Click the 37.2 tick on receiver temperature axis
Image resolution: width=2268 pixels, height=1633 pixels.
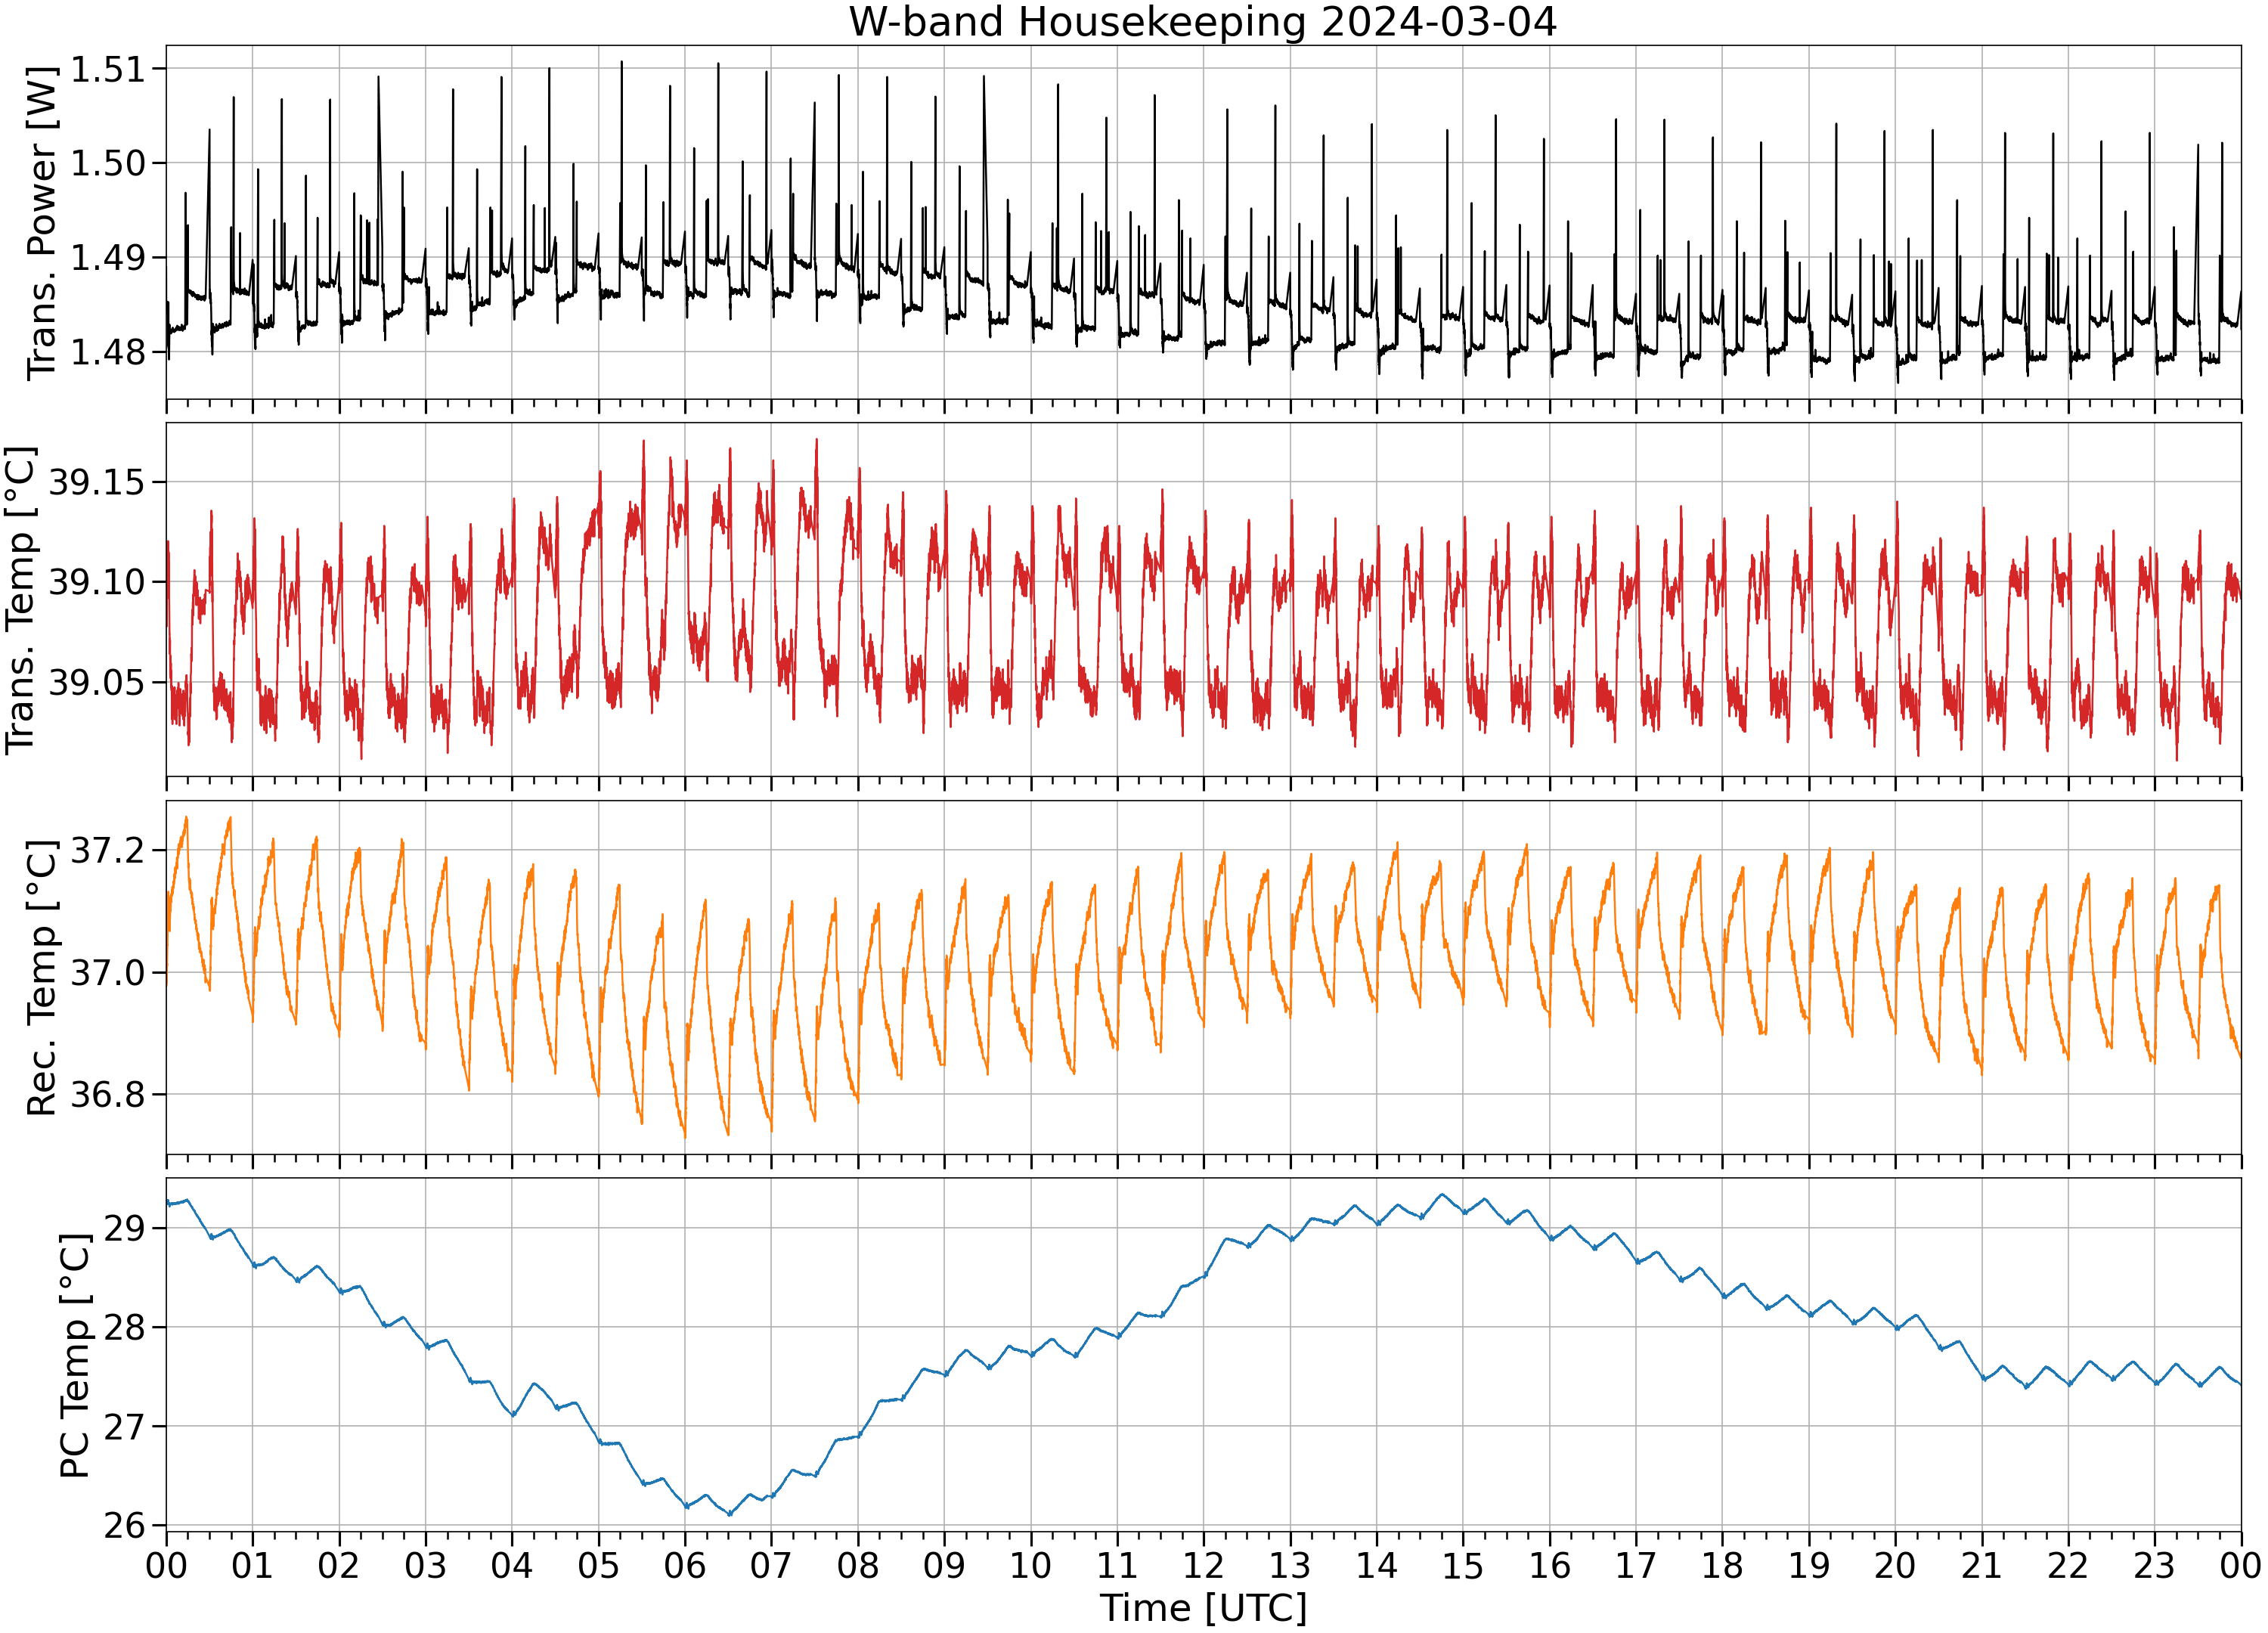click(107, 851)
